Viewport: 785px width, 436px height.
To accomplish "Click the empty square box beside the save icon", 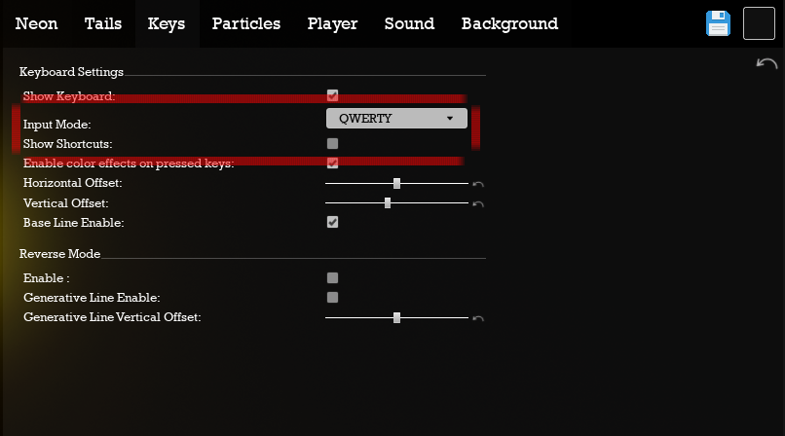I will [x=759, y=23].
